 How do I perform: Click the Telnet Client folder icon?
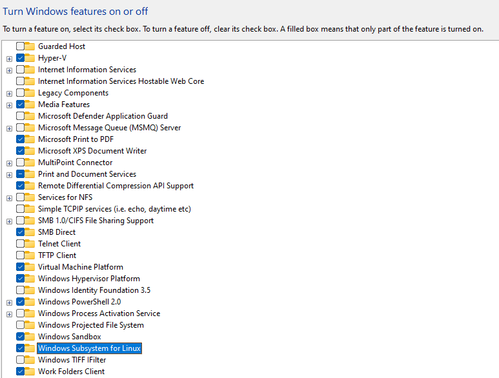[x=30, y=244]
